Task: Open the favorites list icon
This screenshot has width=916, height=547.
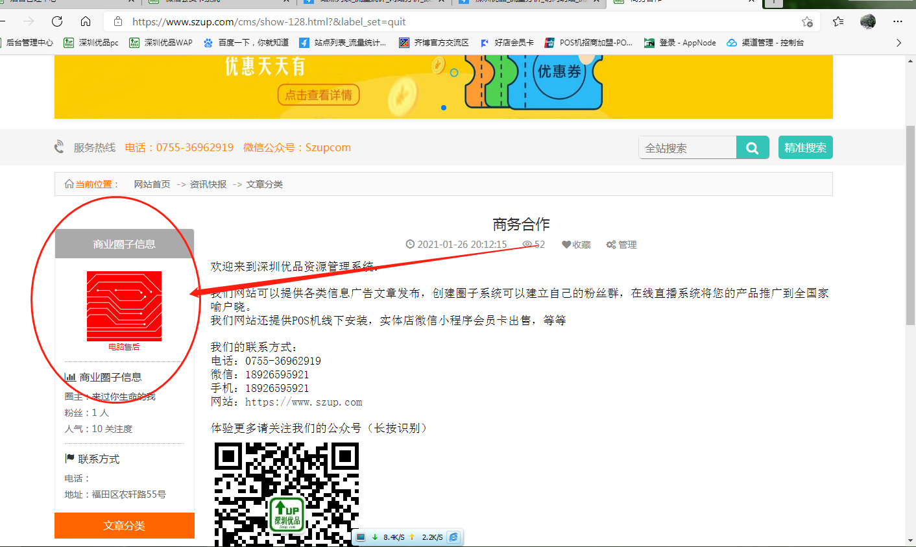Action: [838, 21]
